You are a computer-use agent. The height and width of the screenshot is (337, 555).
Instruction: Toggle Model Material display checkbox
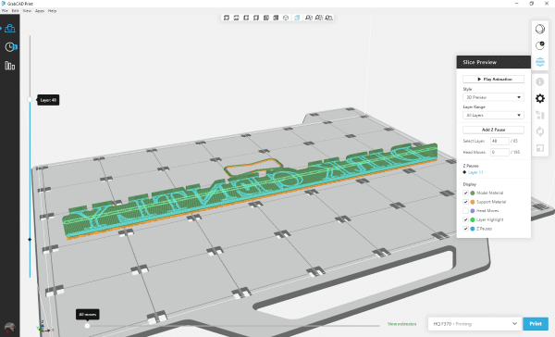465,193
